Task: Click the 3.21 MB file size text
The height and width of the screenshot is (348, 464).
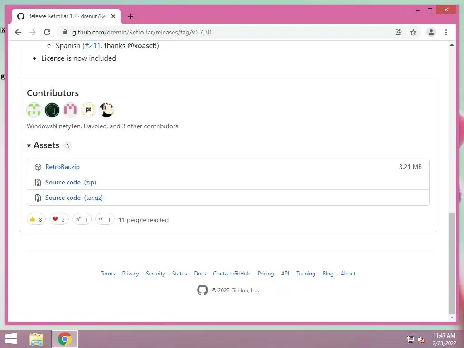Action: 410,167
